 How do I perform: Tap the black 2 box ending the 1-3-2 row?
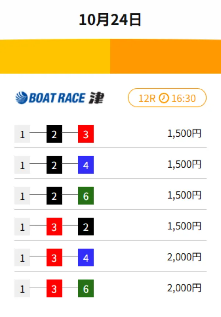point(86,227)
